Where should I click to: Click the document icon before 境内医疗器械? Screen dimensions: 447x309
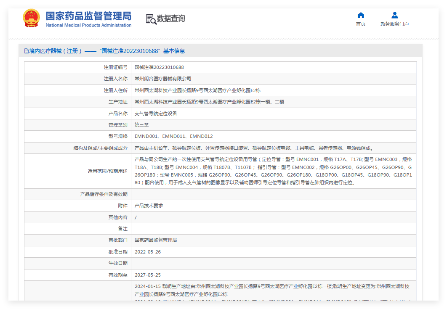pyautogui.click(x=27, y=51)
